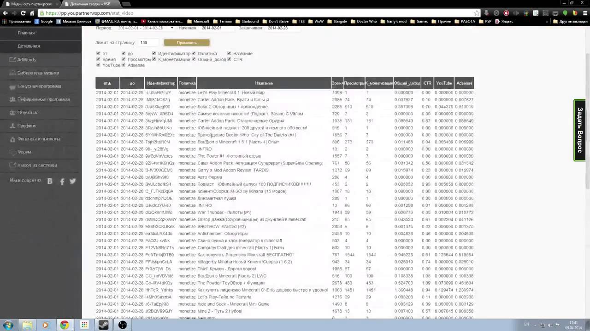This screenshot has height=331, width=590.
Task: Toggle 'Политика' column checkbox
Action: click(194, 53)
